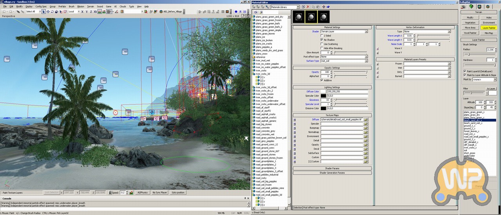Enable the 2 Sided checkbox

(322, 36)
